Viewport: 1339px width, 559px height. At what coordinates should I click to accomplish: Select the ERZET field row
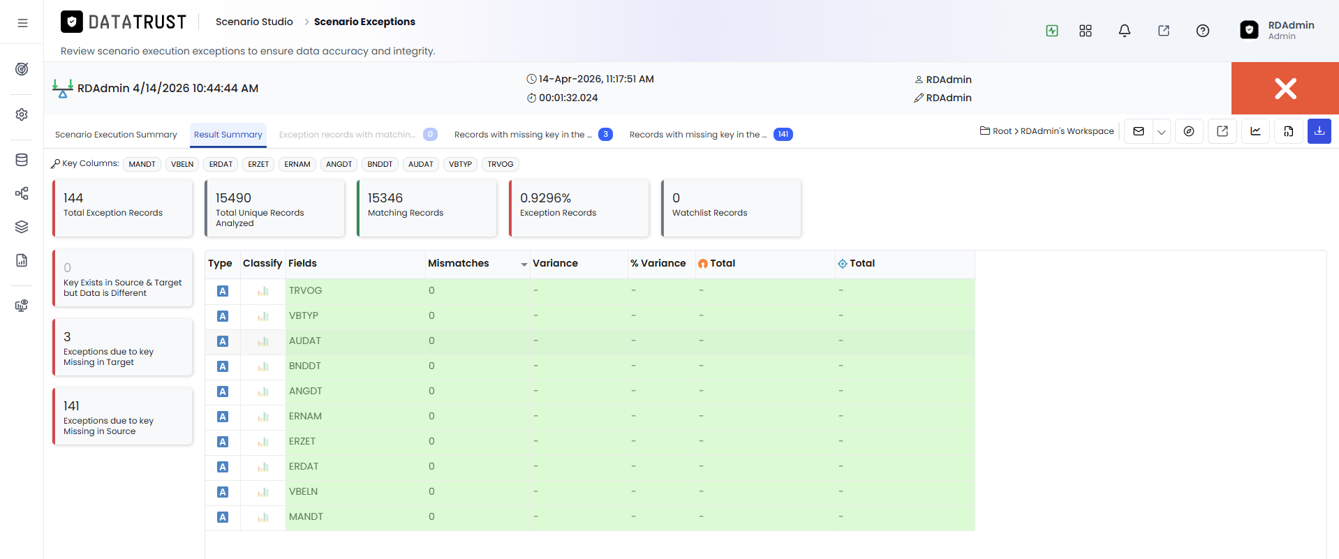(x=590, y=441)
